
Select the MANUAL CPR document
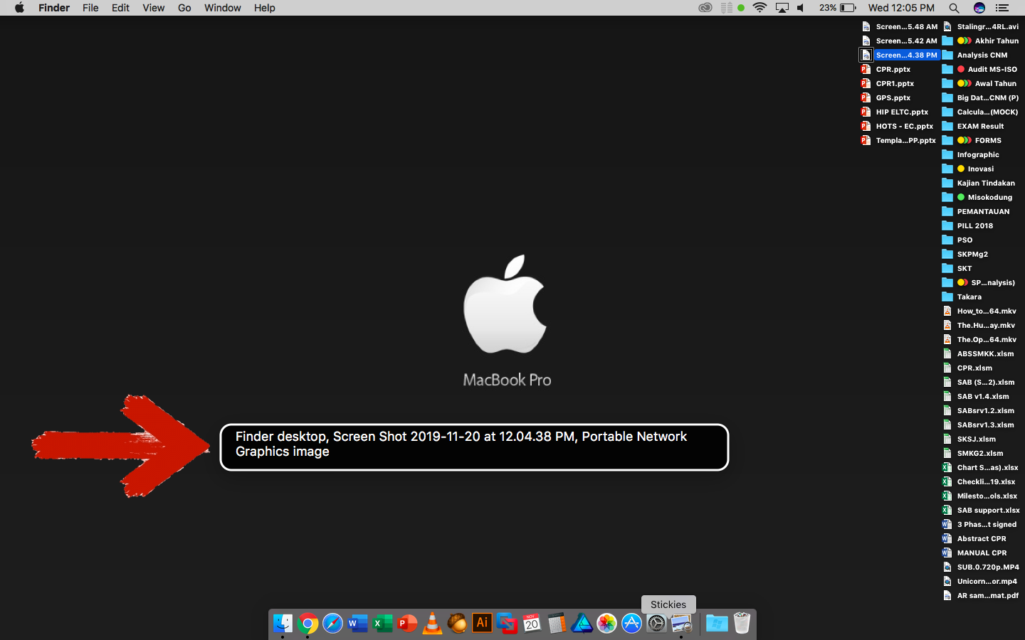974,553
